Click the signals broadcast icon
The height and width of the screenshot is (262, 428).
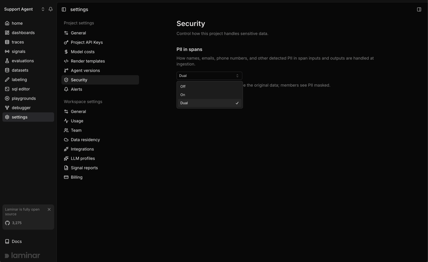click(7, 51)
